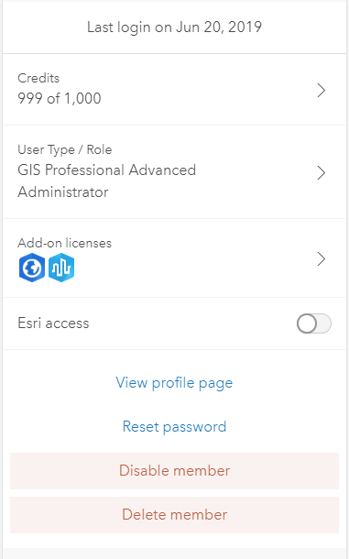Click the Delete member button
This screenshot has height=559, width=349.
pyautogui.click(x=174, y=515)
